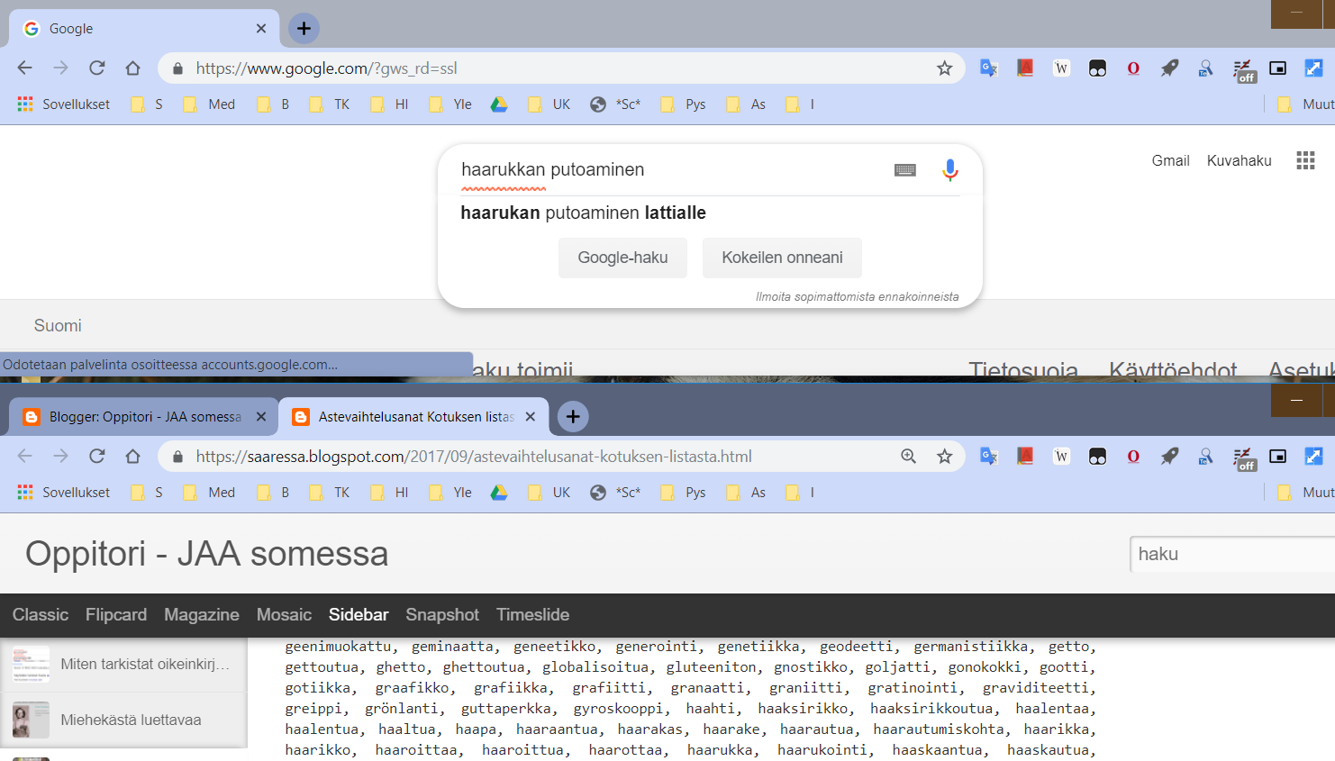1335x761 pixels.
Task: Bookmark blog page with star icon
Action: click(944, 456)
